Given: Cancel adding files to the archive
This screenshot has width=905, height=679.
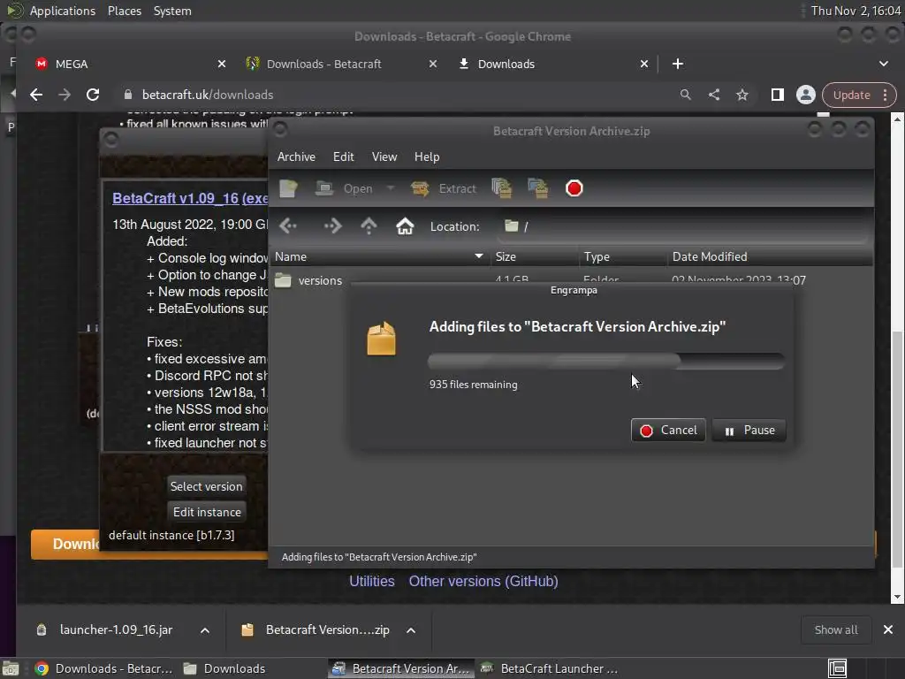Looking at the screenshot, I should 668,431.
